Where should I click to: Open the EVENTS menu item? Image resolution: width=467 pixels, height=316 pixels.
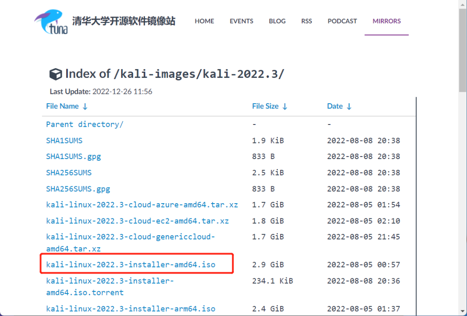click(241, 21)
